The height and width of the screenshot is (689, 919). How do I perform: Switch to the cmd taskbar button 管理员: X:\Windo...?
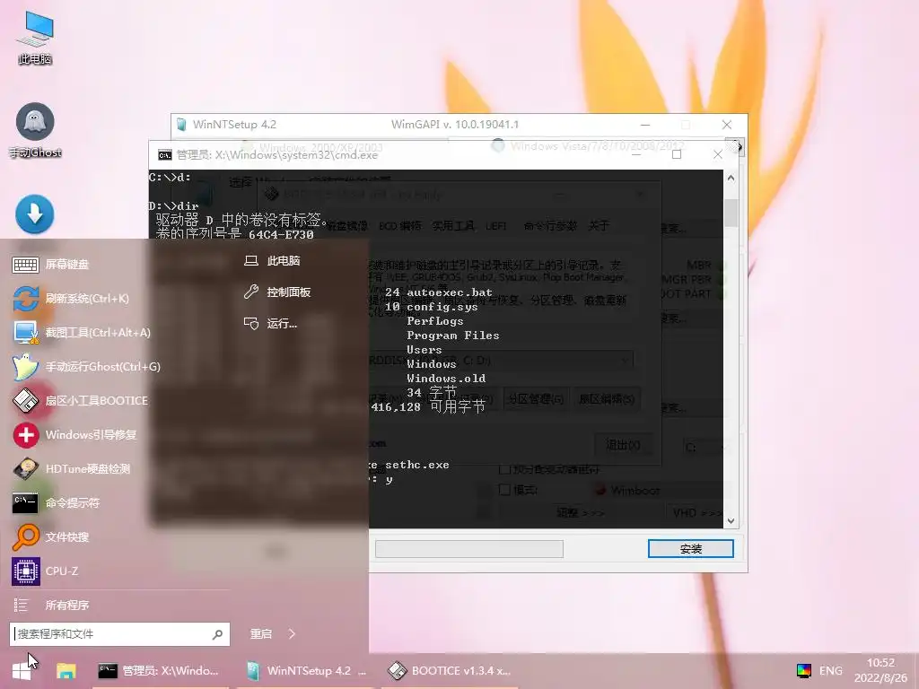(160, 671)
